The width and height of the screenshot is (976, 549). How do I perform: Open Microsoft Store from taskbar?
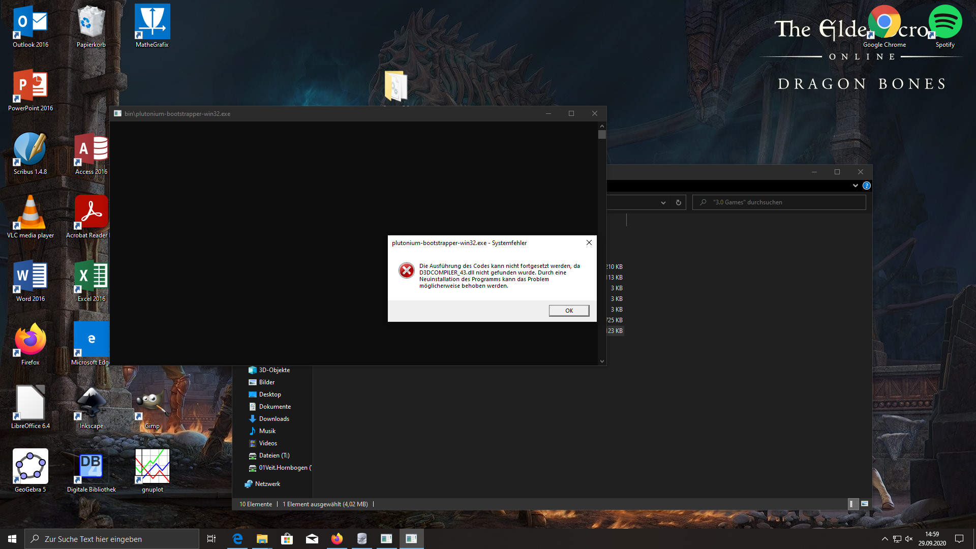[x=287, y=539]
